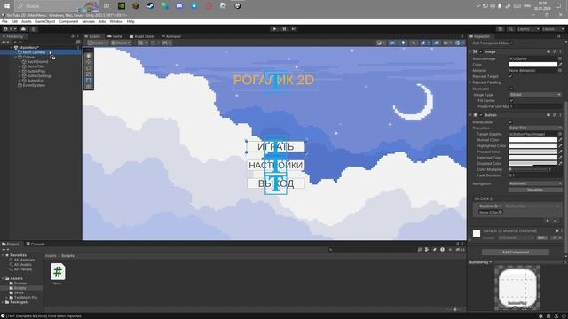Open Image Type dropdown

(535, 95)
